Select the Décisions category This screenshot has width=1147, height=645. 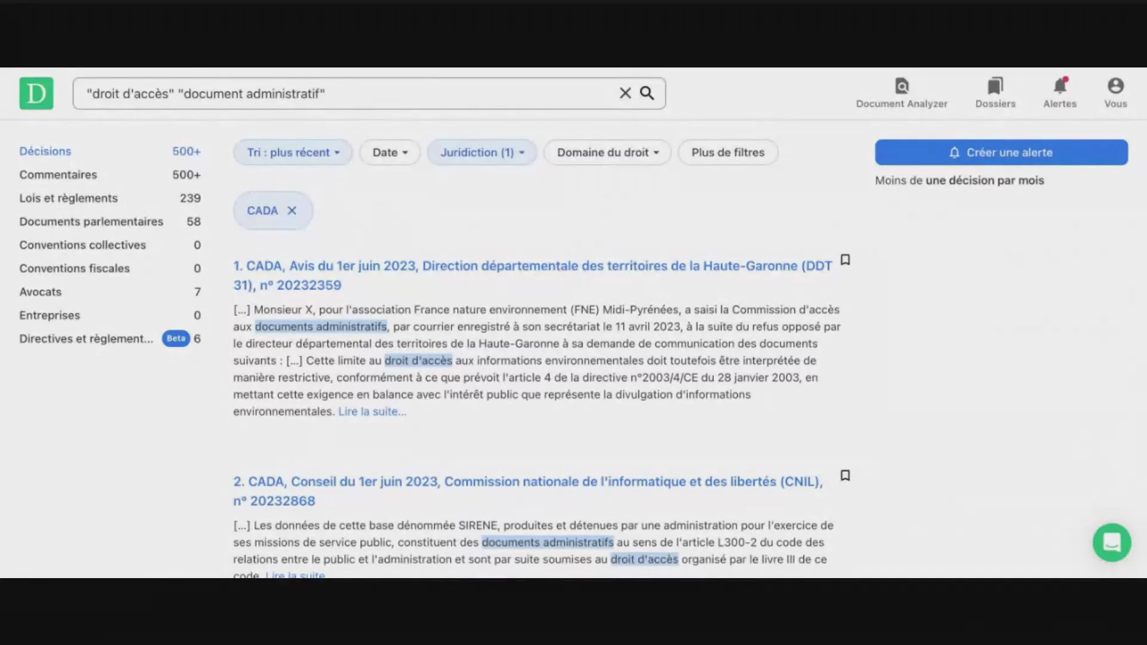pyautogui.click(x=110, y=151)
